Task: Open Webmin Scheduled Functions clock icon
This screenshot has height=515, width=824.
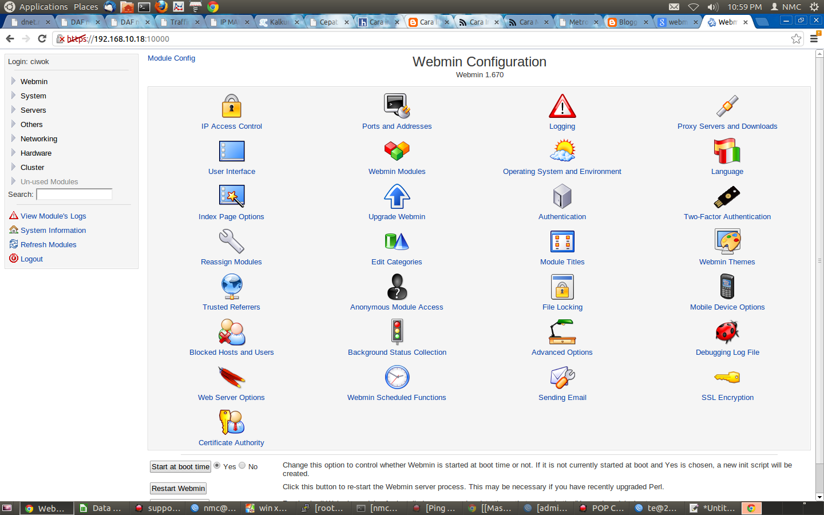Action: [397, 377]
